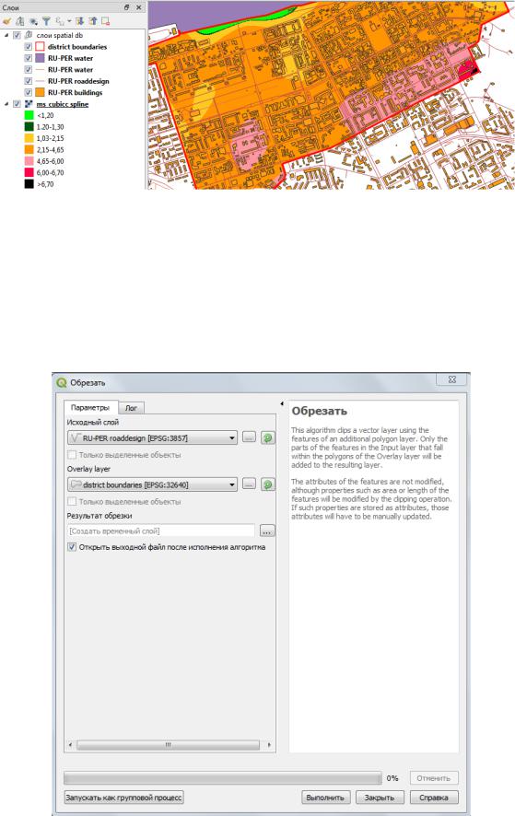The height and width of the screenshot is (816, 515).
Task: Click the dark green 1,20-1,30 swatch
Action: click(x=29, y=127)
